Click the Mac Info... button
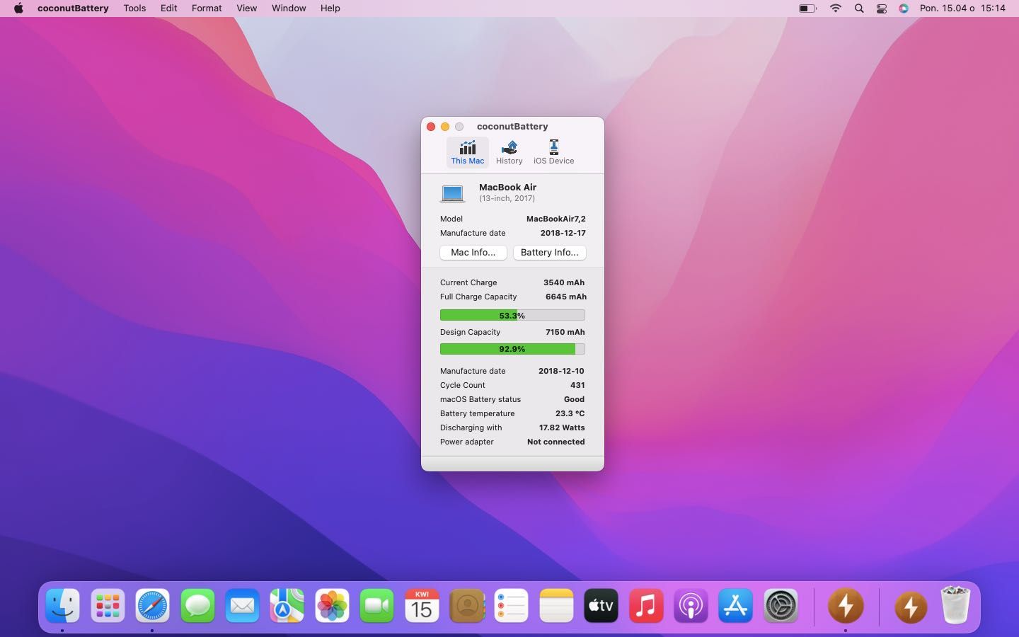1019x637 pixels. [473, 252]
